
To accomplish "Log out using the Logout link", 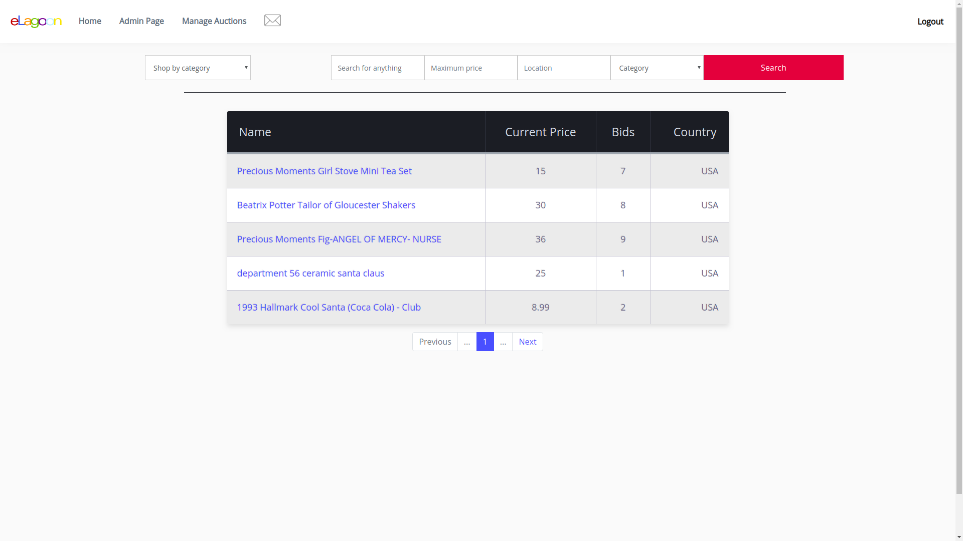I will pyautogui.click(x=930, y=22).
